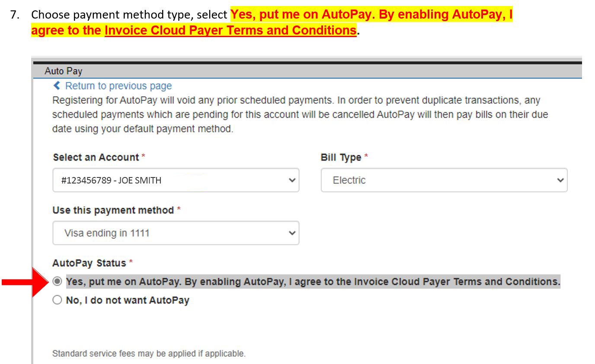Click the red asterisk next to AutoPay Status
595x364 pixels.
point(130,263)
